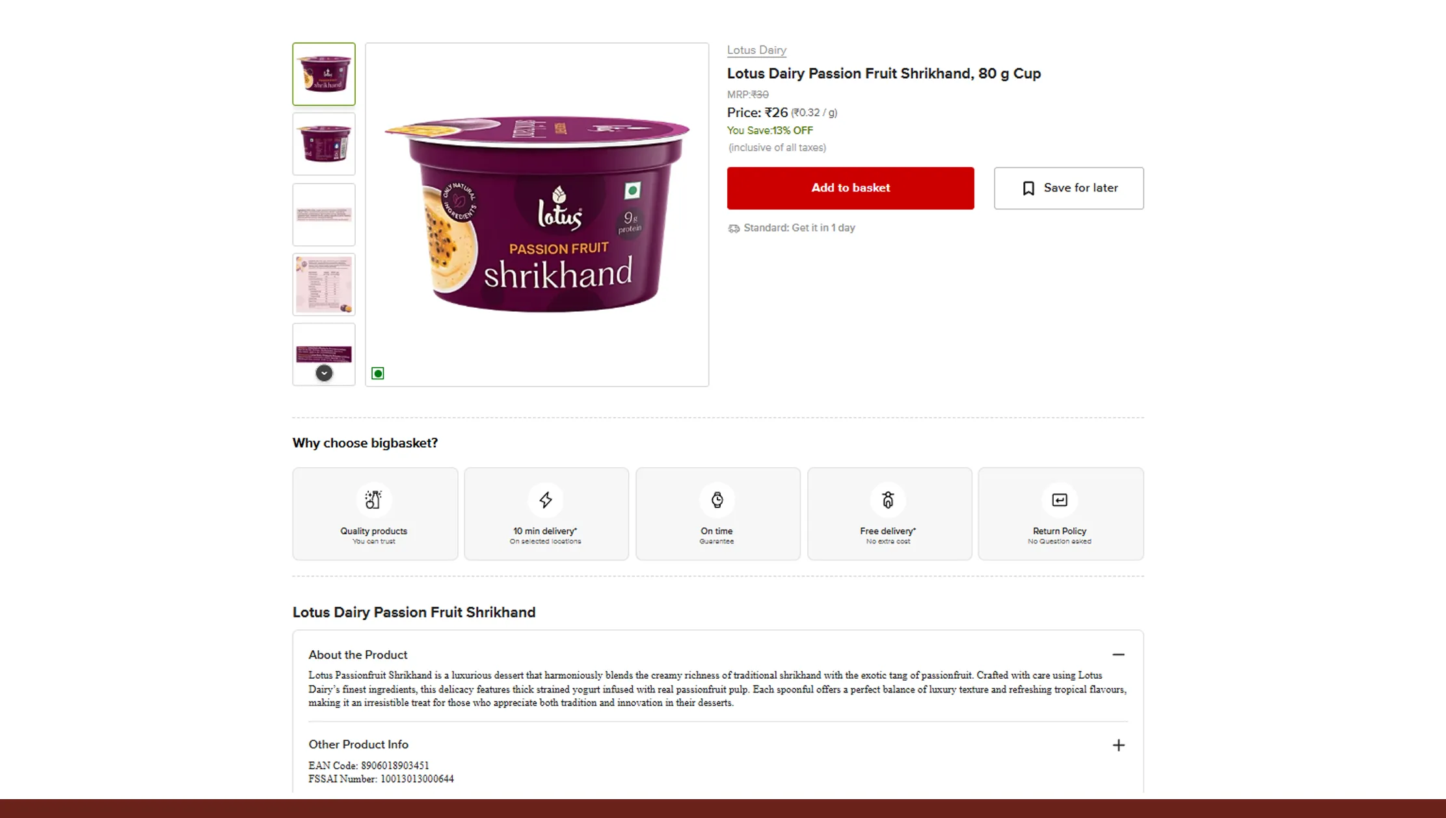Open the About the Product heading

358,655
